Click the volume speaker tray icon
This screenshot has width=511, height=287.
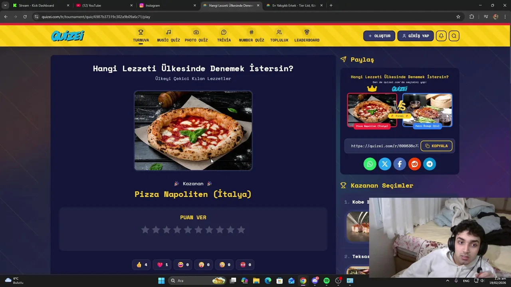tap(482, 281)
